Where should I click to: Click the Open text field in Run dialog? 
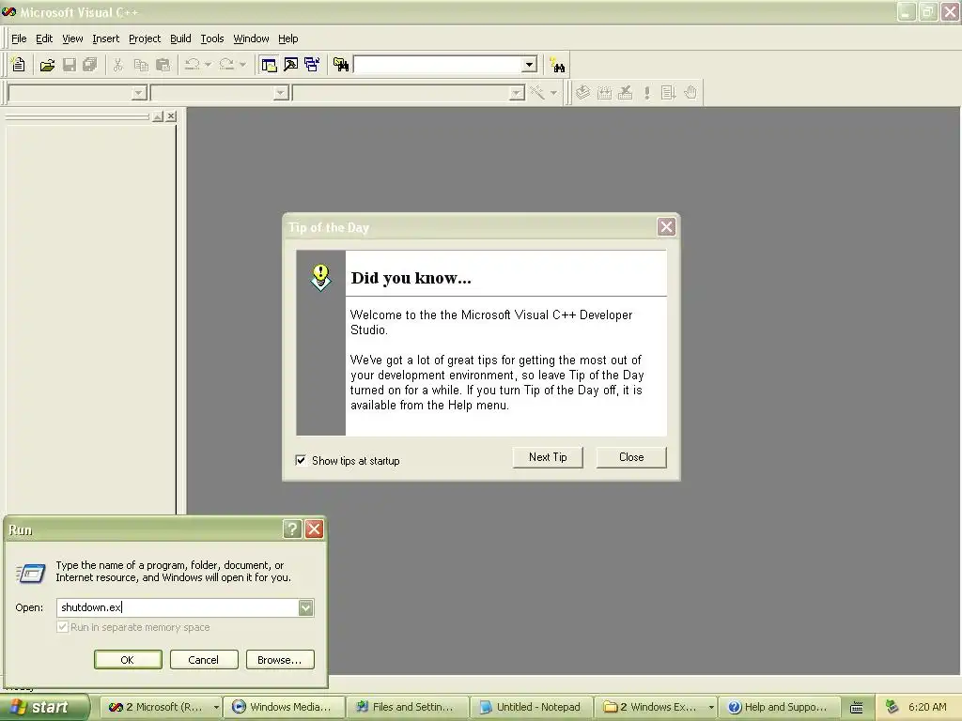click(x=178, y=607)
